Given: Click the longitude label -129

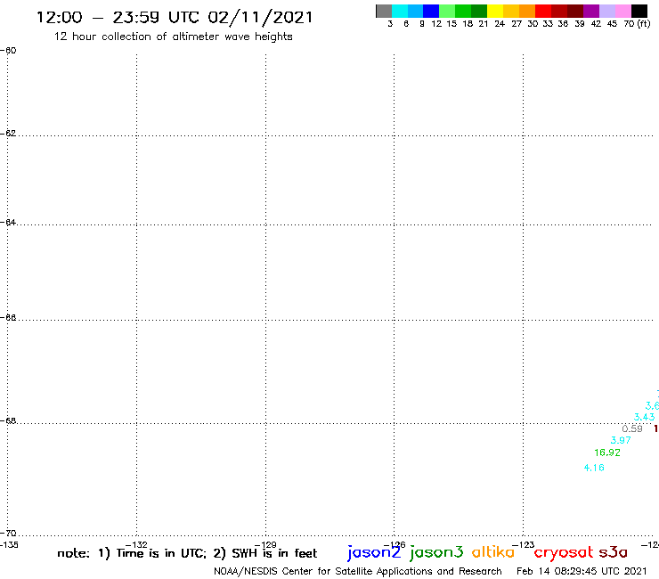Looking at the screenshot, I should point(265,545).
